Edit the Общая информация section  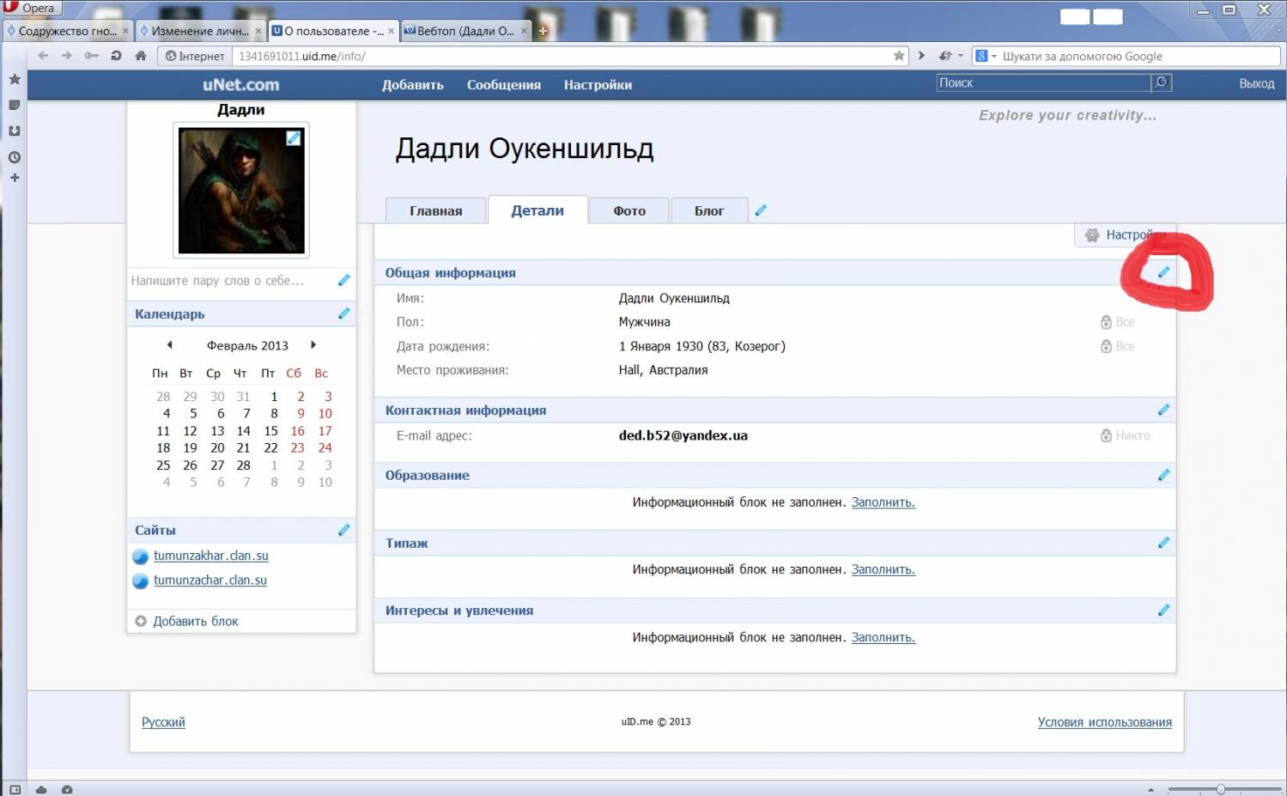tap(1163, 272)
